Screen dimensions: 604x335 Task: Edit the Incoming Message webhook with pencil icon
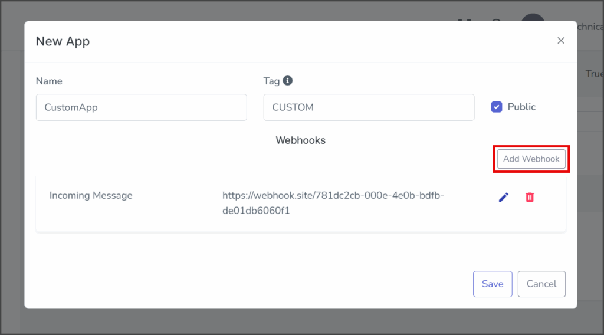[504, 197]
